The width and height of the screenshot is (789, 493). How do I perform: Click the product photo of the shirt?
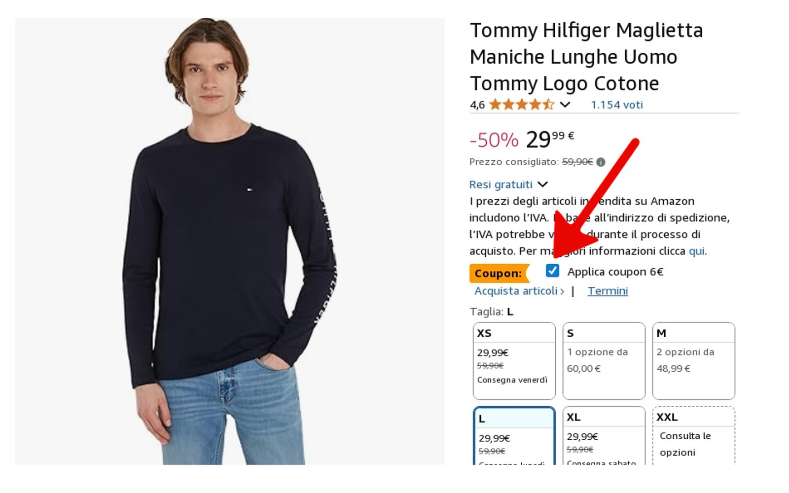click(229, 242)
